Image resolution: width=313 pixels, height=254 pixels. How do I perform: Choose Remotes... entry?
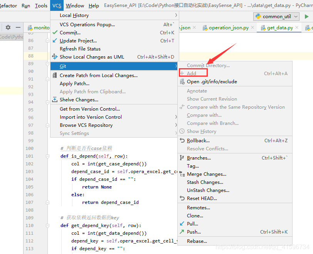coord(235,207)
